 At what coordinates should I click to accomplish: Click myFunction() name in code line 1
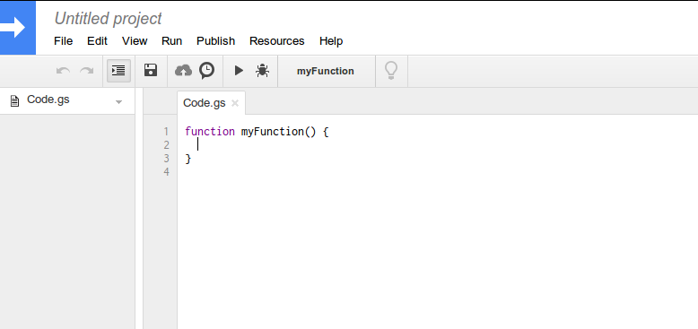(x=278, y=132)
